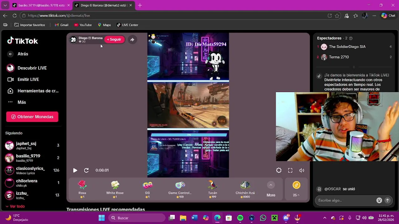
Task: Follow Diego El Barona with Seguir button
Action: [x=114, y=40]
